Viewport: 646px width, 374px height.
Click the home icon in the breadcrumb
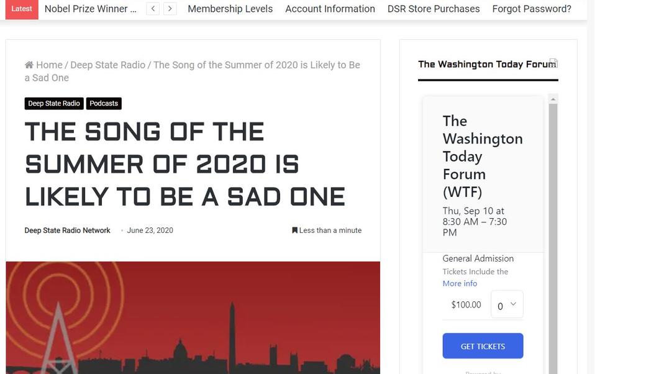tap(28, 64)
